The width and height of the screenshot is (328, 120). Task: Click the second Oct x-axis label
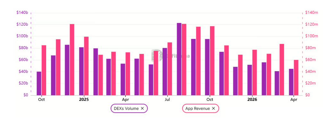[210, 100]
